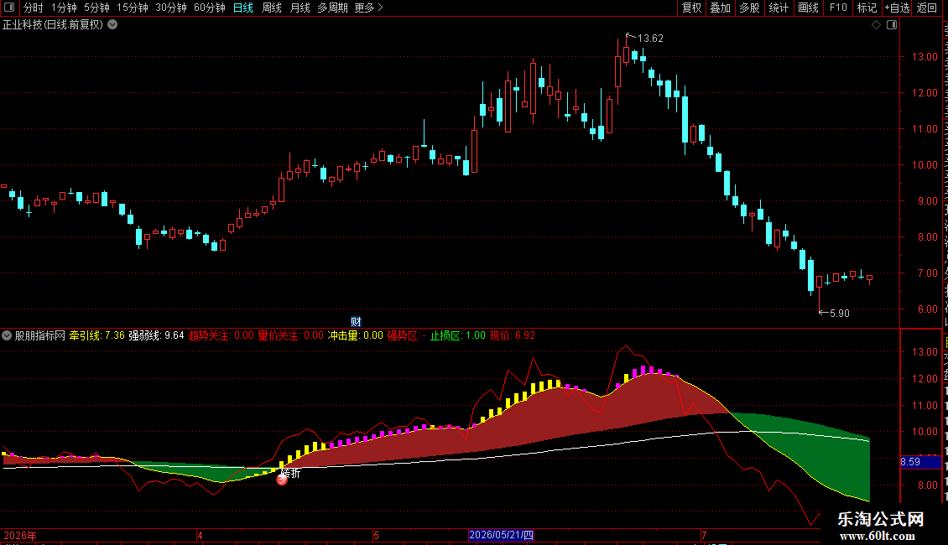Click the diamond icon in main chart corner
Screen dimensions: 948x545
coord(876,25)
